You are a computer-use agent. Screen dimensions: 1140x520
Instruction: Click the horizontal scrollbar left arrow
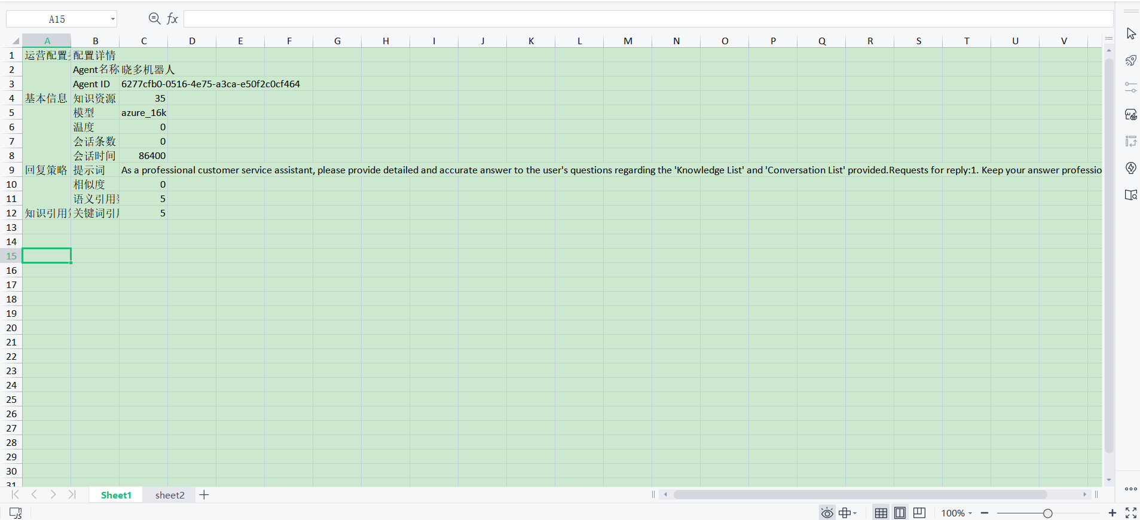point(665,494)
